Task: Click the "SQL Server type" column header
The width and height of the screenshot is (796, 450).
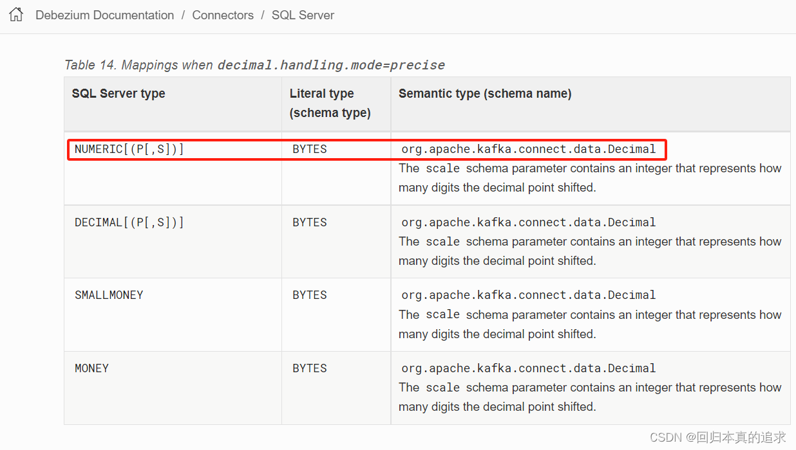Action: tap(118, 94)
